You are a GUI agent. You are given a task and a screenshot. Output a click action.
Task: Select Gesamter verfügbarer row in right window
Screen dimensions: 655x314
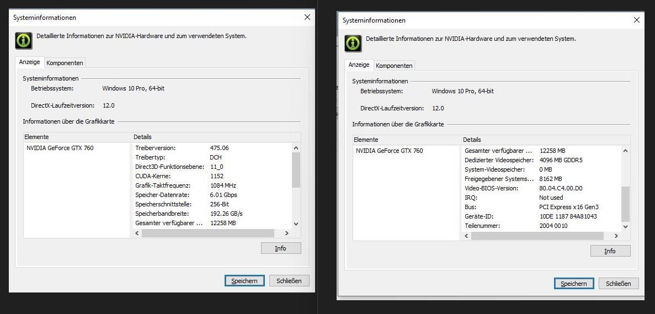tap(542, 151)
